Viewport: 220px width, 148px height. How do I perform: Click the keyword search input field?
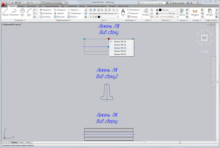[152, 3]
